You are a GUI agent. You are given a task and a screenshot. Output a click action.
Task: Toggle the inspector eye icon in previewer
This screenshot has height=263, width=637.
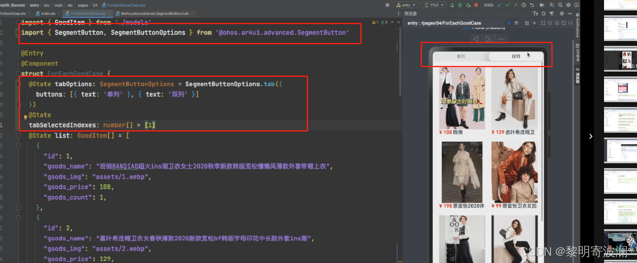(x=509, y=23)
